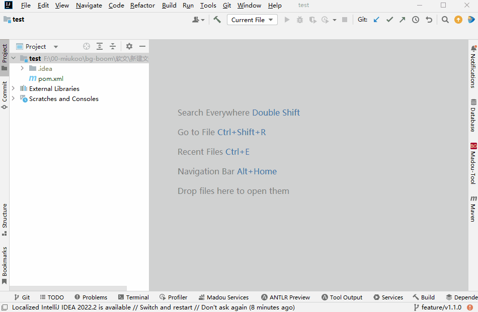
Task: Open the Current File run configuration dropdown
Action: pos(252,20)
